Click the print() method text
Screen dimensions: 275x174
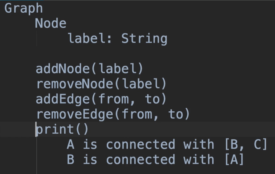pyautogui.click(x=62, y=130)
